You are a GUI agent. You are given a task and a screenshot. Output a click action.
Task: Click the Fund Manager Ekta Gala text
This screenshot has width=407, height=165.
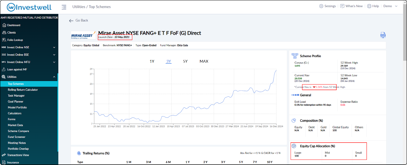tap(174, 45)
